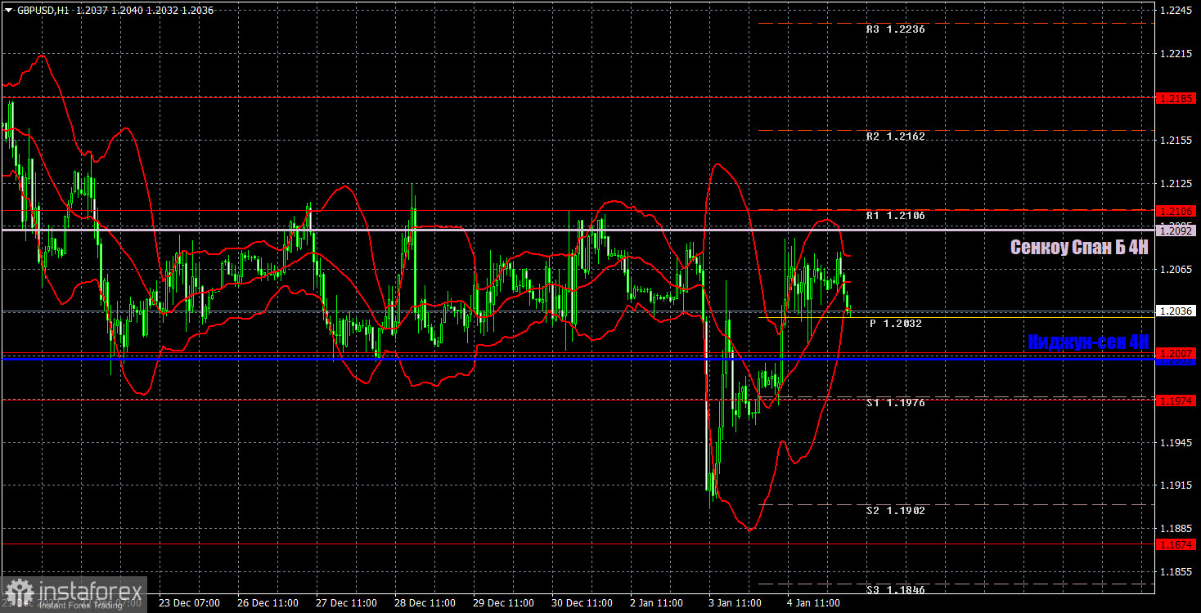Click the 3 Jan 11:00 time label
The image size is (1201, 613).
tap(735, 603)
